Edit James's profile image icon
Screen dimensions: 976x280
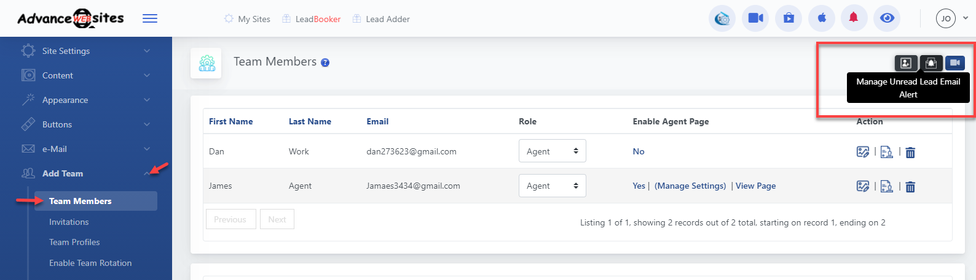click(x=863, y=186)
